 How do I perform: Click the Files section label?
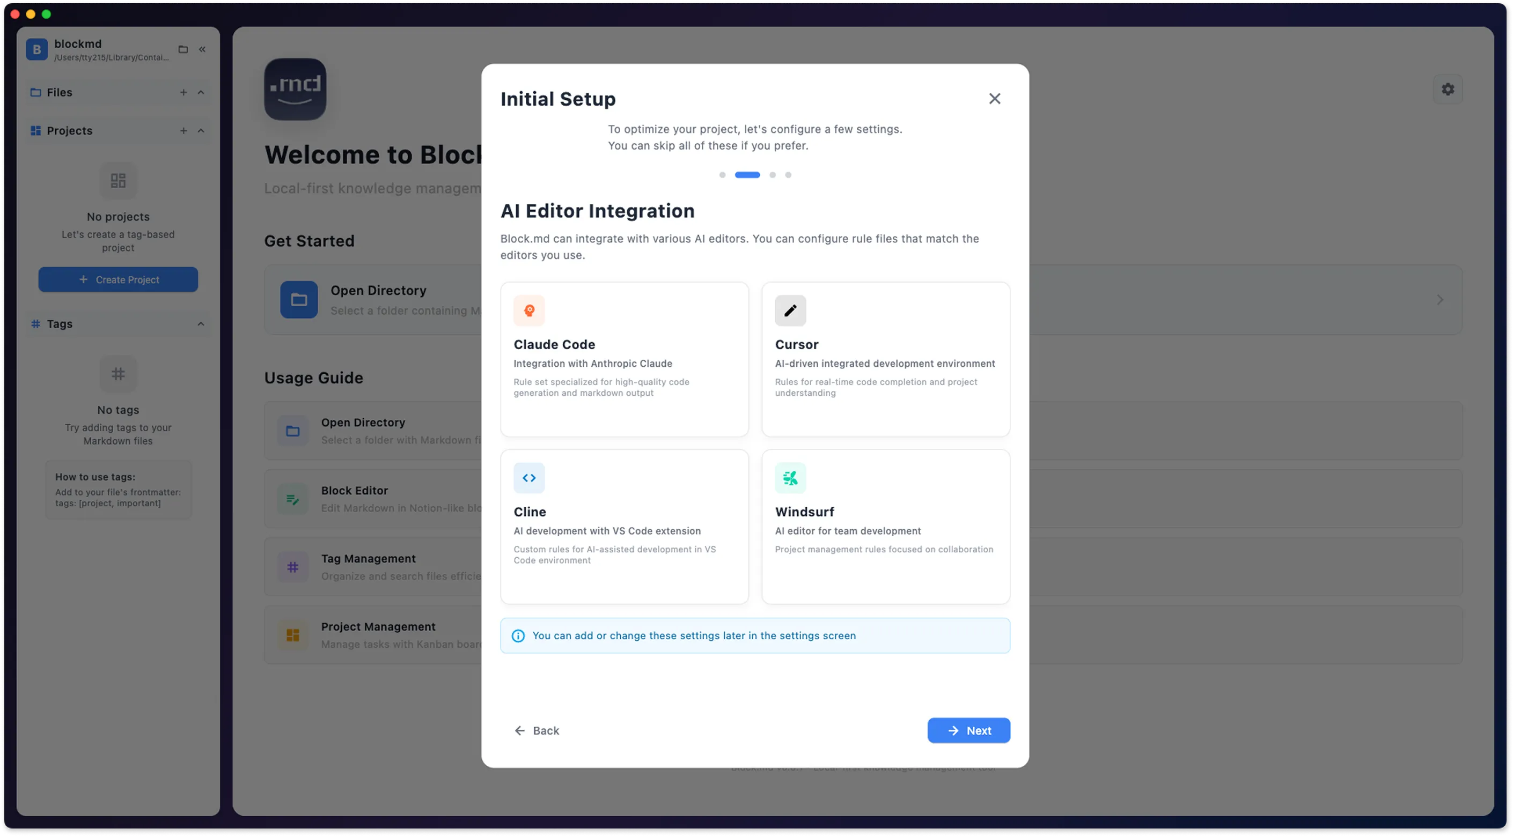point(60,92)
